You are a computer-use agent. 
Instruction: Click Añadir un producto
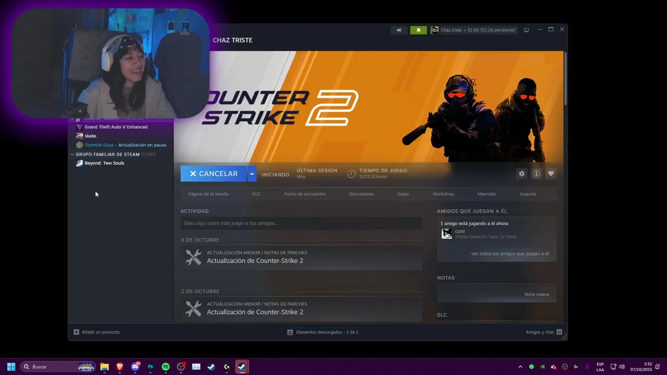(x=96, y=332)
